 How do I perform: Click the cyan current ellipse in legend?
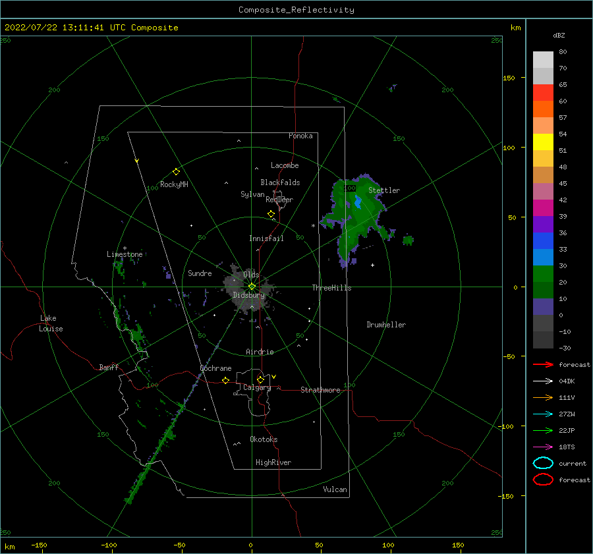pos(543,463)
